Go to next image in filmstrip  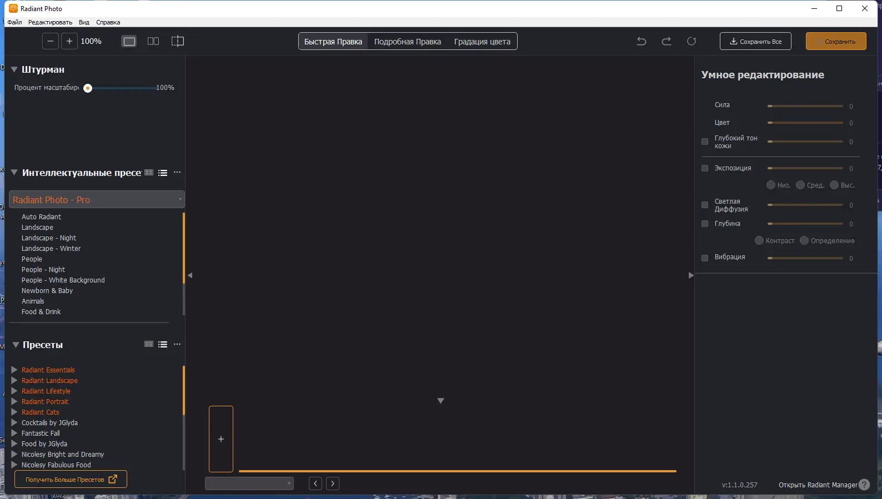tap(333, 483)
